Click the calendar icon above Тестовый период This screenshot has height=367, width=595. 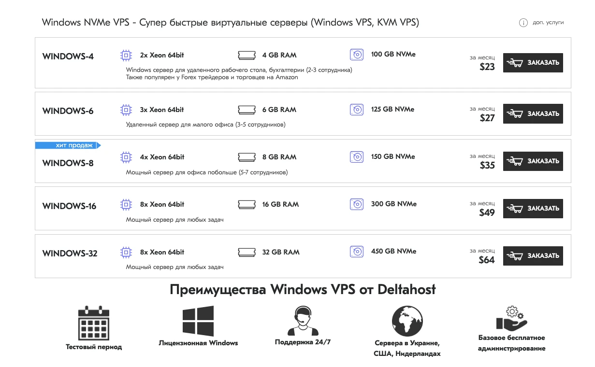click(94, 323)
